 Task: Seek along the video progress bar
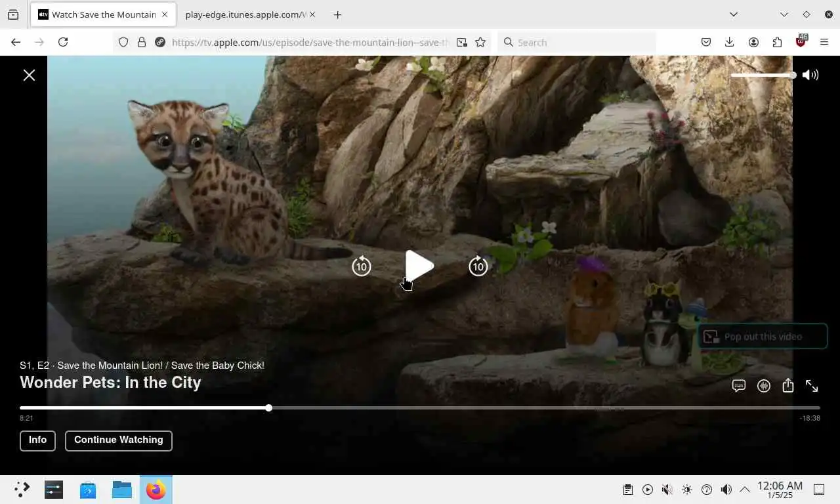coord(420,408)
